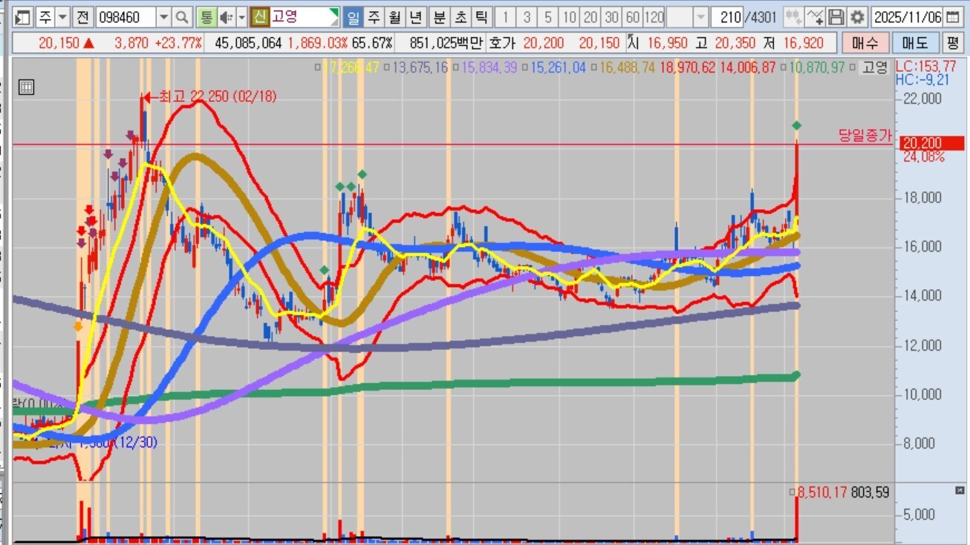The width and height of the screenshot is (970, 545).
Task: Click the blue 15,261.04 indicator legend box
Action: (525, 67)
